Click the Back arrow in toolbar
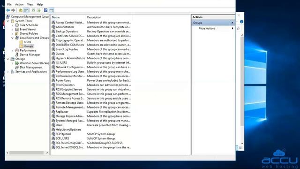 [8, 10]
